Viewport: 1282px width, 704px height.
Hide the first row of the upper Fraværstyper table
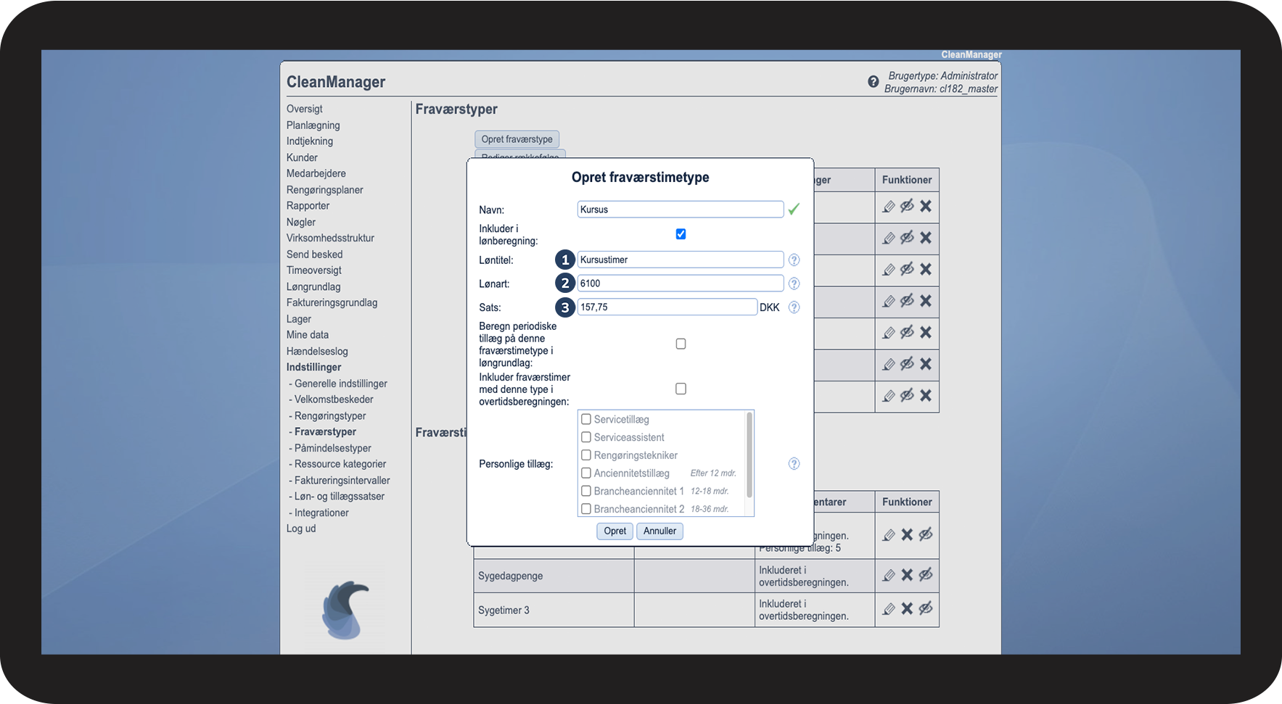[x=907, y=207]
